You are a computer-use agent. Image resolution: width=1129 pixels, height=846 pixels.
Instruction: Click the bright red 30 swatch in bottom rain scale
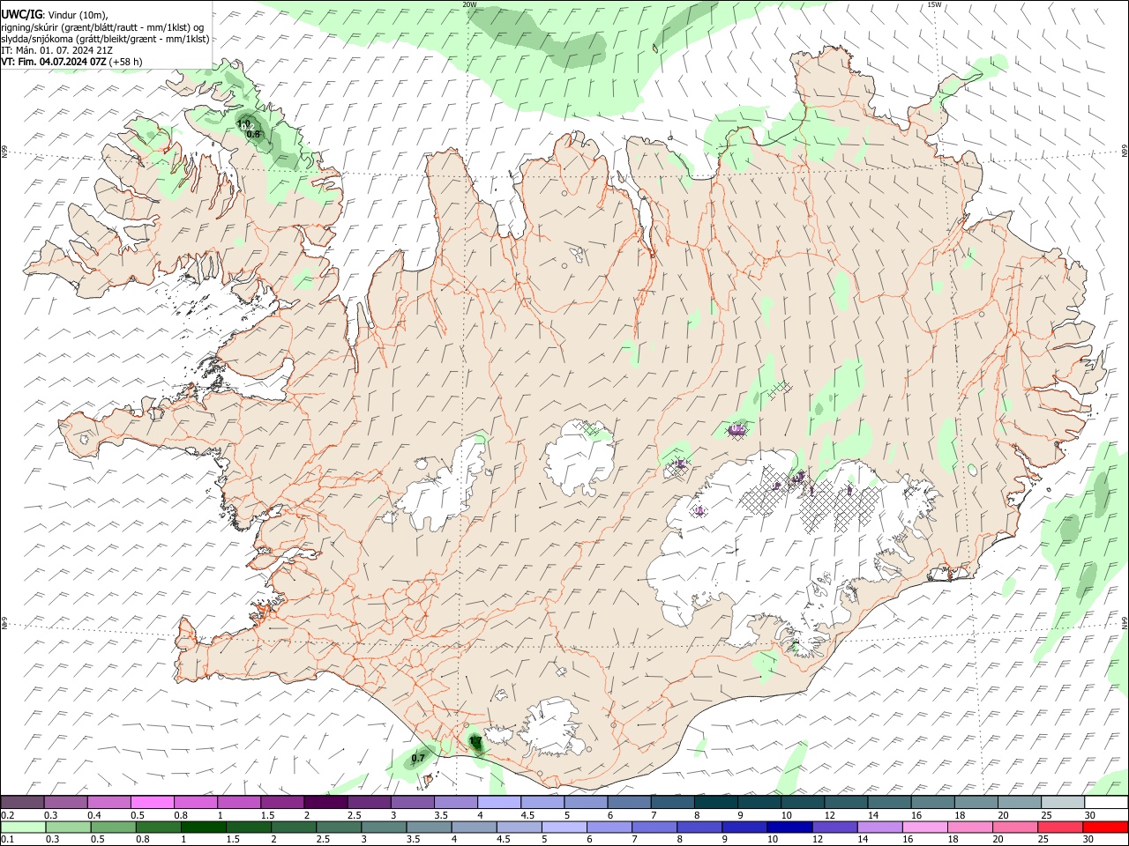click(1107, 827)
